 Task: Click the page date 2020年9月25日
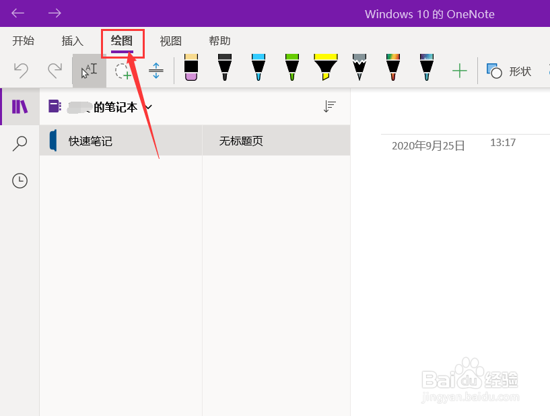(428, 145)
